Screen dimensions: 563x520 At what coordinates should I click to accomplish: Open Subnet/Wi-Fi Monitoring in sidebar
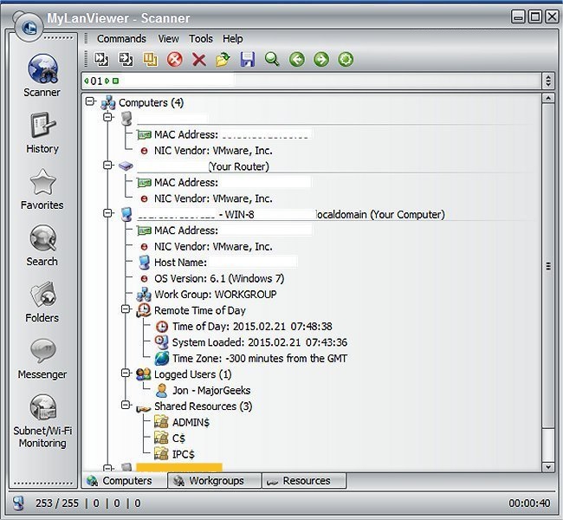(x=42, y=417)
